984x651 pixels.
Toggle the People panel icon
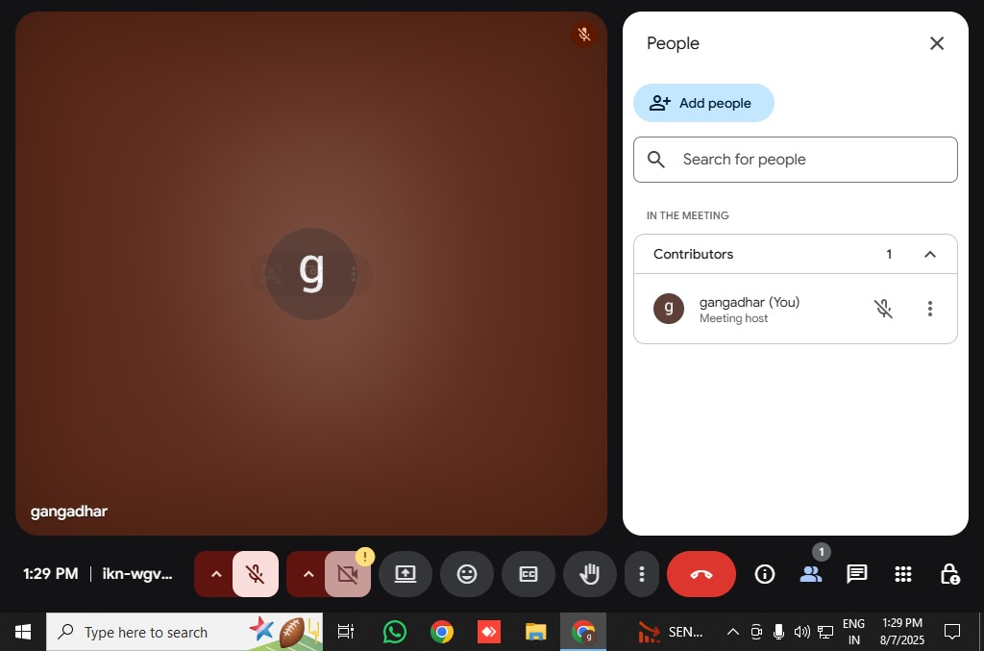point(811,574)
